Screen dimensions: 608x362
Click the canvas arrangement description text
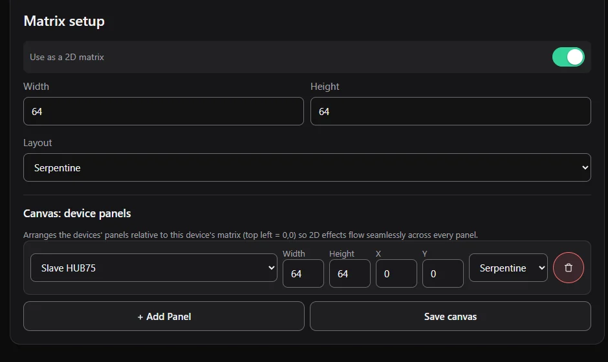tap(250, 235)
